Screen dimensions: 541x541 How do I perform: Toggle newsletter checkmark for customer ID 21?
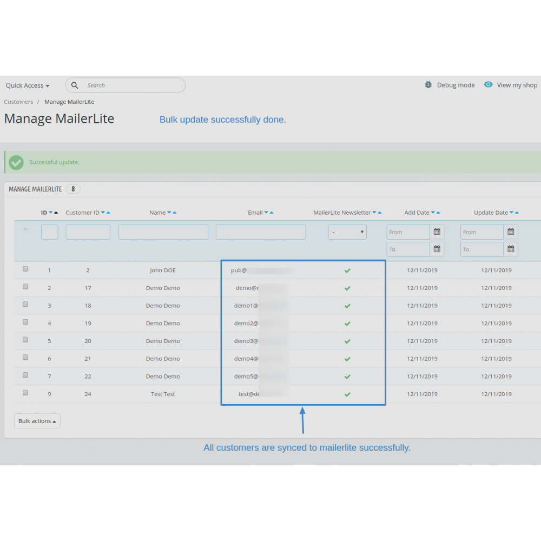tap(347, 359)
